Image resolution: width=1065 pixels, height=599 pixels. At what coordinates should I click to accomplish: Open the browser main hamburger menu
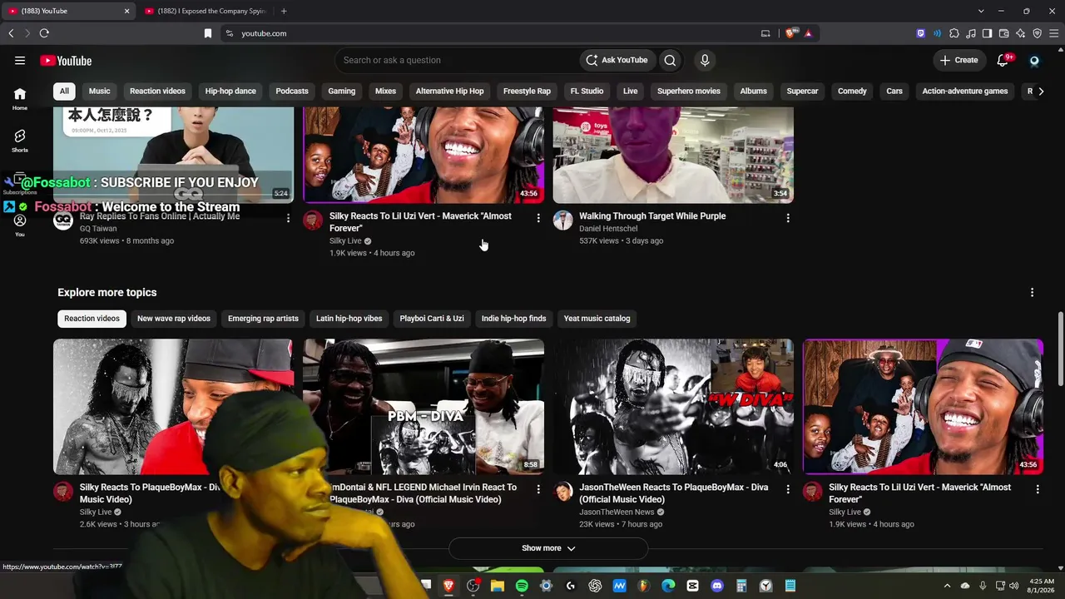(1053, 33)
